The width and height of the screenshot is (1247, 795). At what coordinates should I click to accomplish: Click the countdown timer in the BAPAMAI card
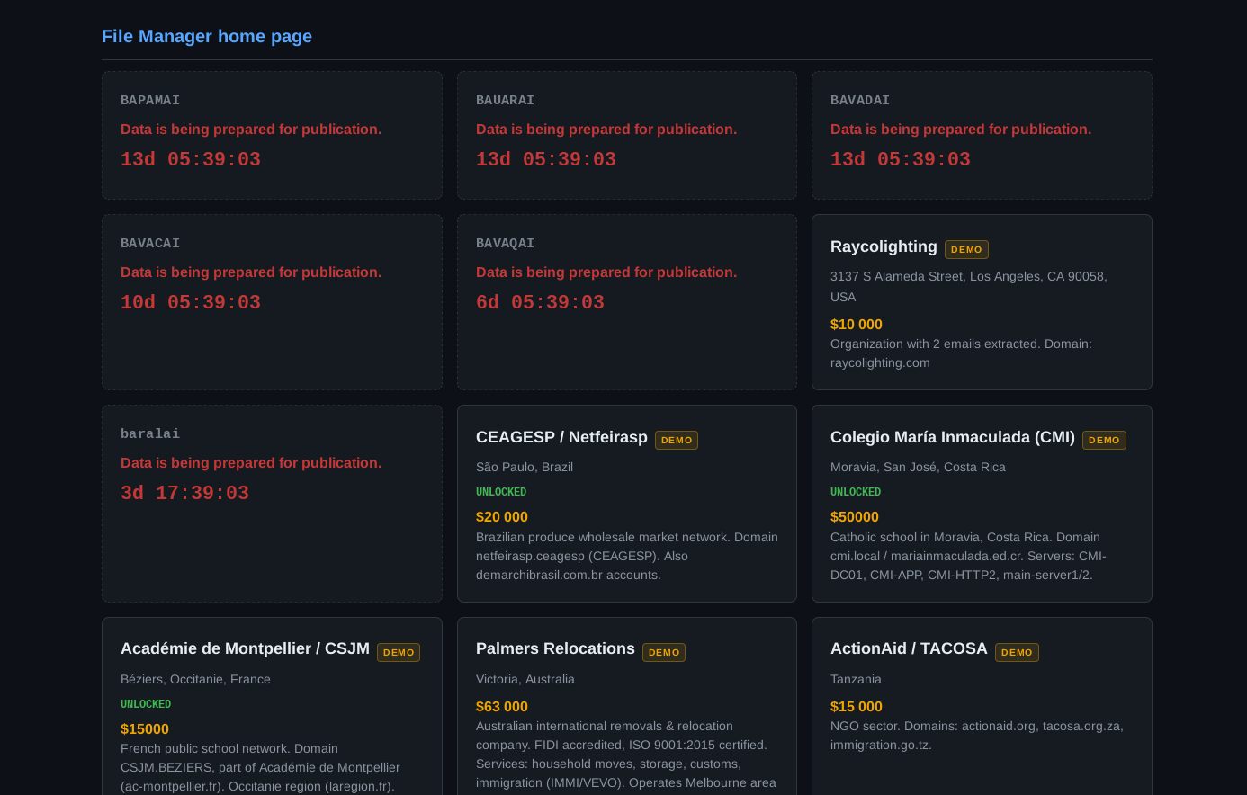[x=191, y=159]
